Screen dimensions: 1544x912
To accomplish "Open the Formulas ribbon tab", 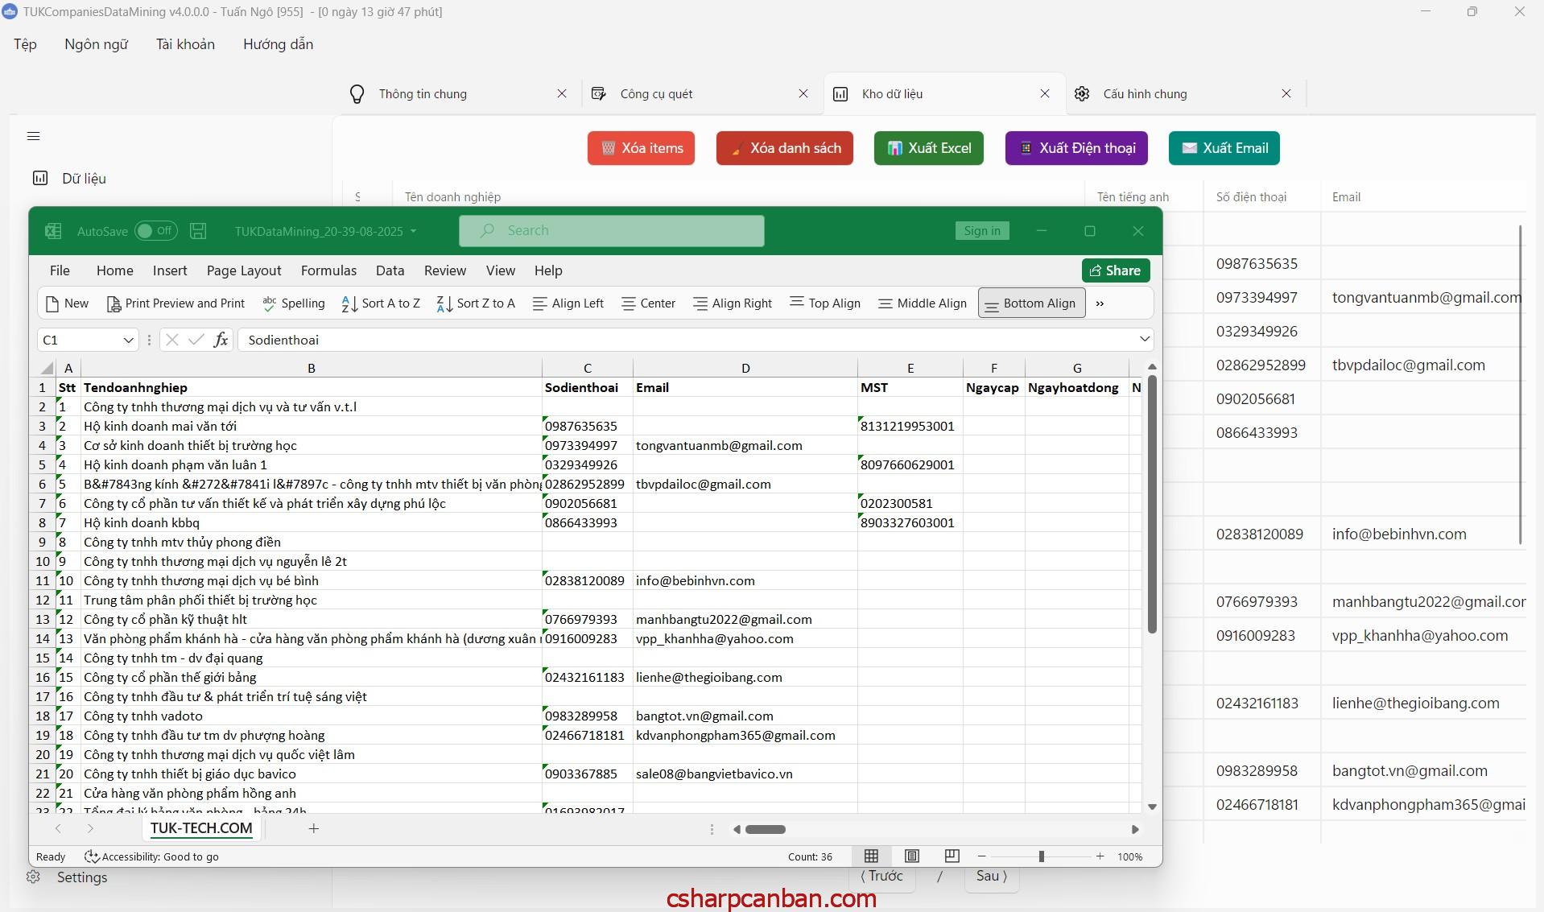I will pyautogui.click(x=328, y=270).
